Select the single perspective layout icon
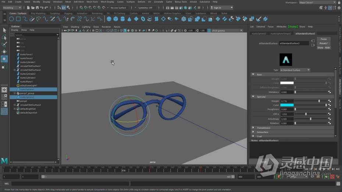 (4, 90)
